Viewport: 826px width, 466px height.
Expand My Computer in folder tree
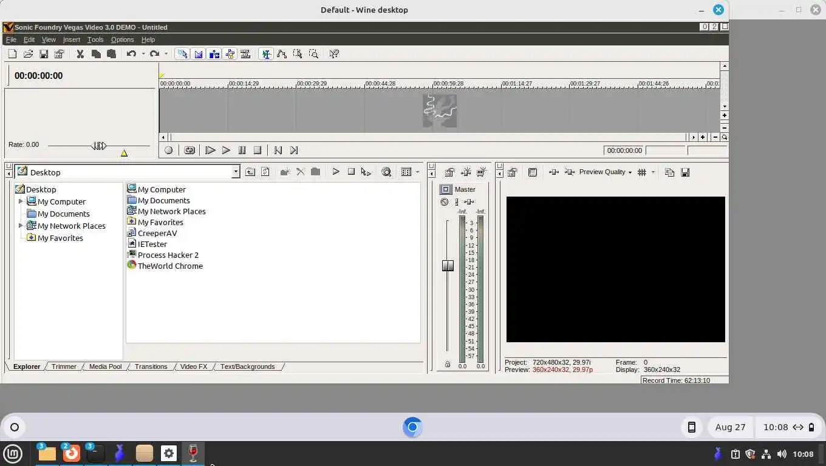[x=21, y=201]
